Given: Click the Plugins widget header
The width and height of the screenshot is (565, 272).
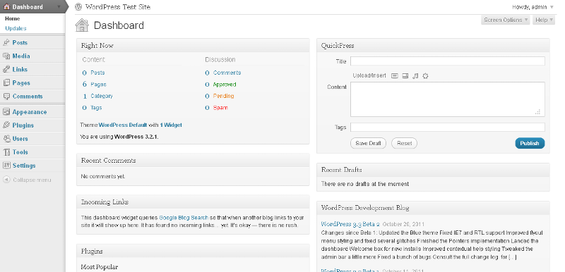Looking at the screenshot, I should 193,251.
